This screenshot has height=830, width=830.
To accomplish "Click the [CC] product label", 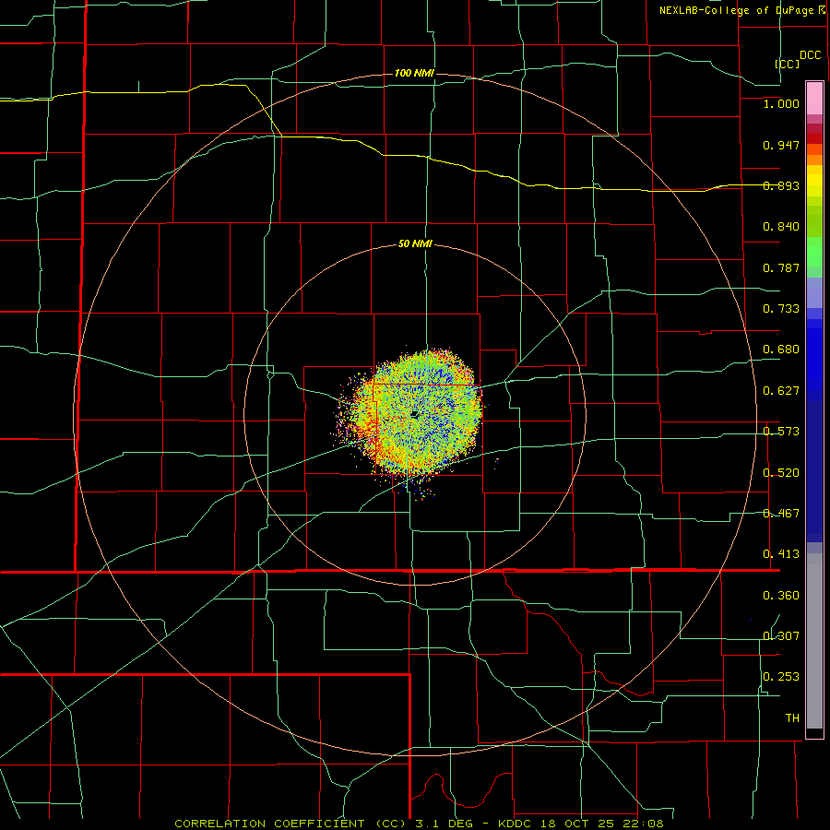I will pos(788,64).
